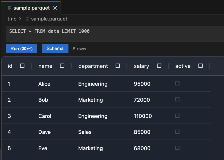Select Marketing cell in Eve's row

click(x=91, y=149)
